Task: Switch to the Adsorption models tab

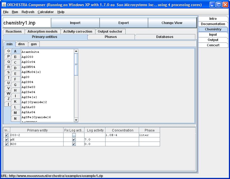Action: point(43,32)
